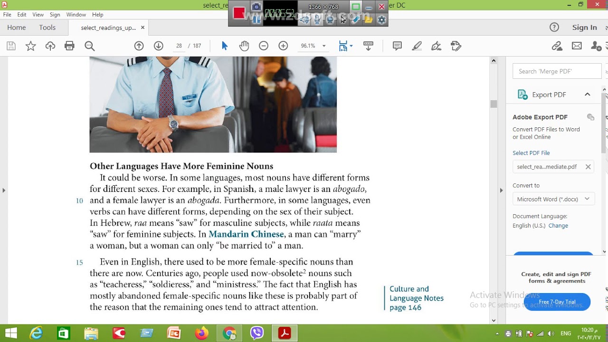This screenshot has height=342, width=608.
Task: Close the select_readings document tab
Action: (142, 28)
